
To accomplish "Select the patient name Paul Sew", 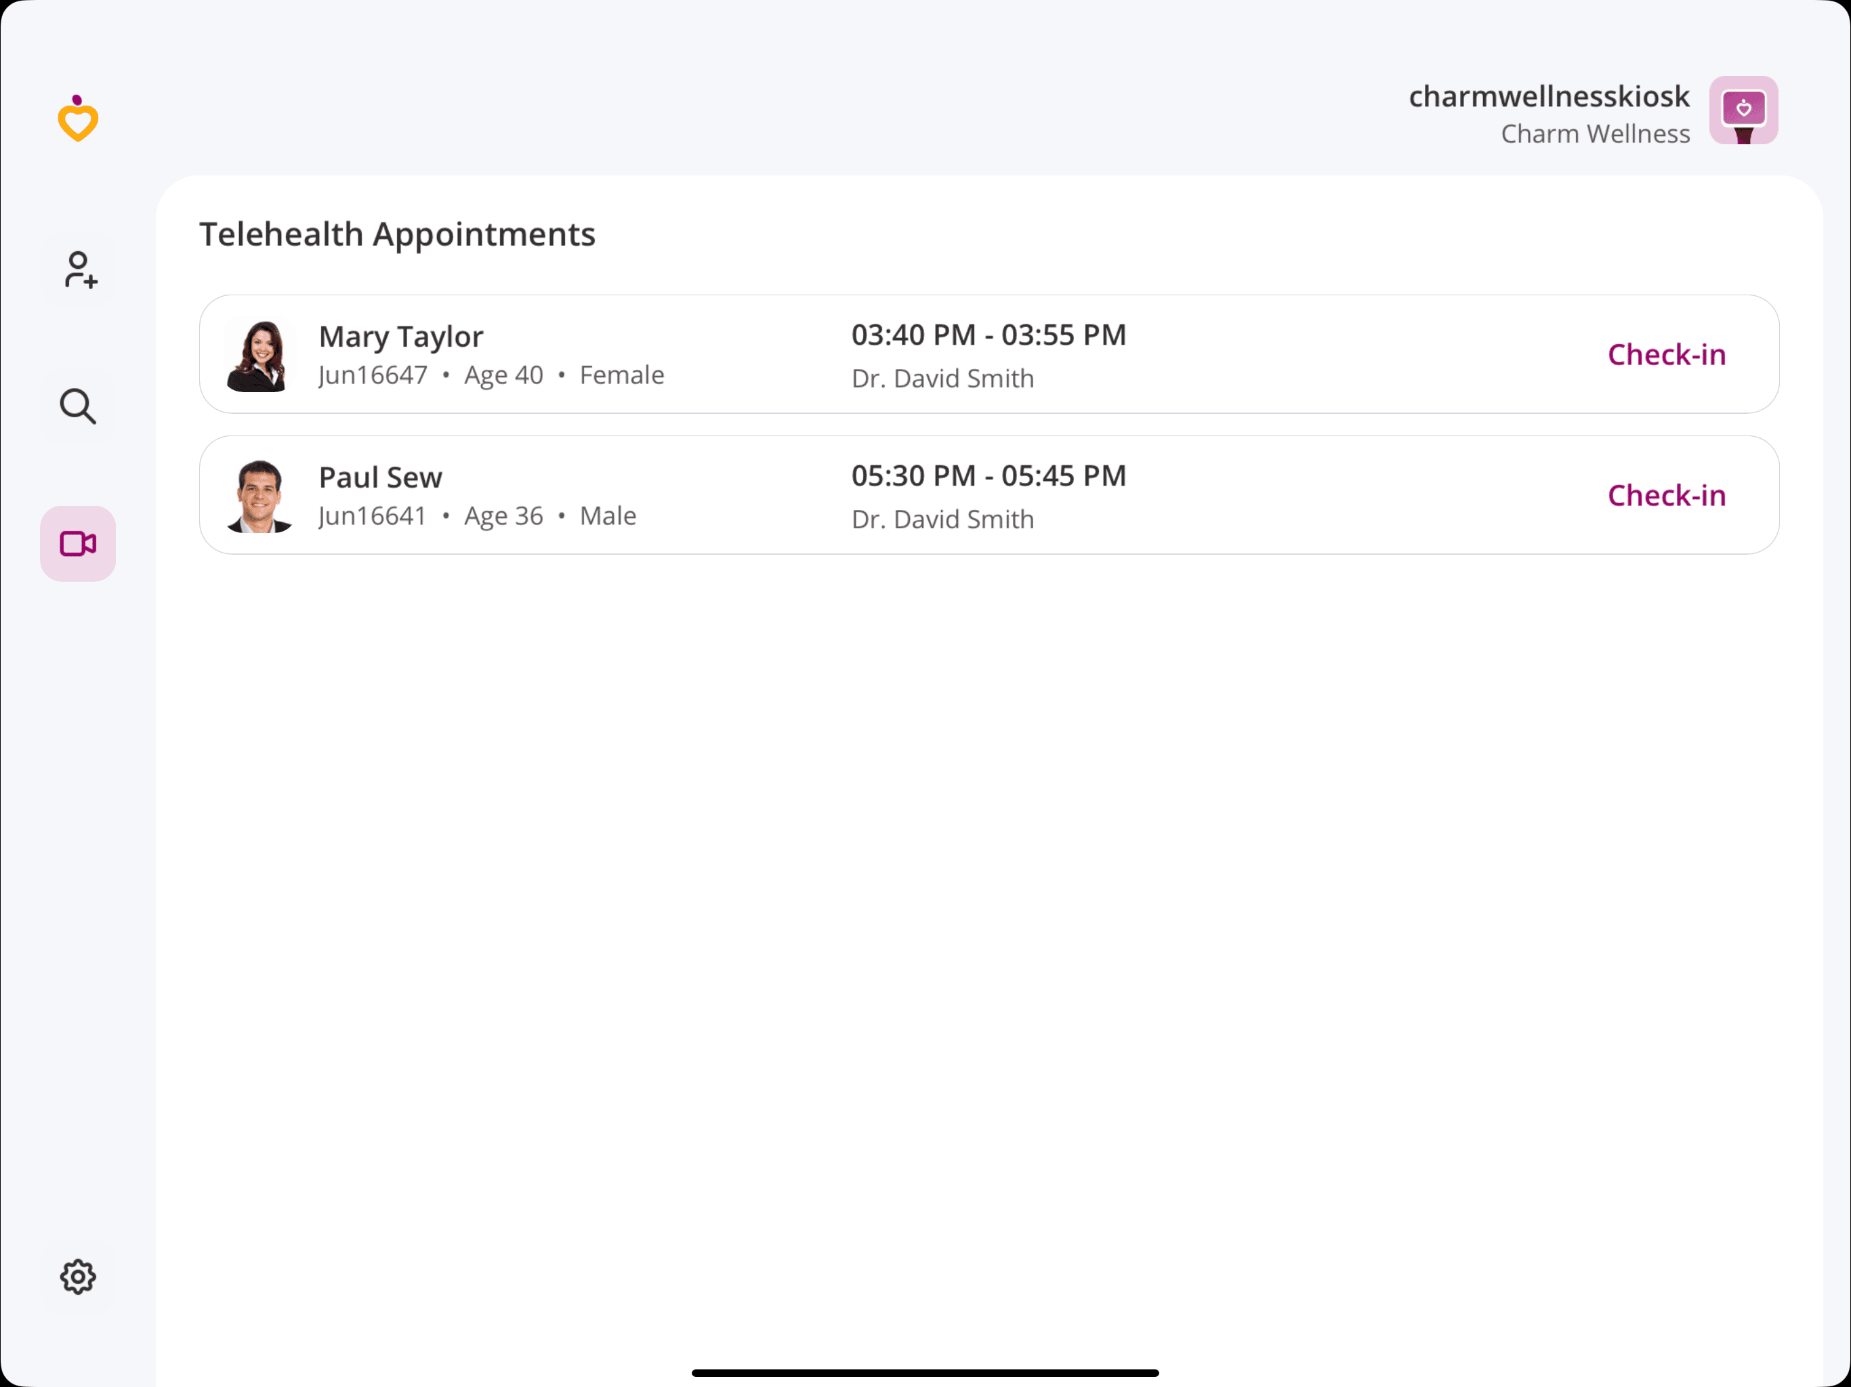I will point(380,477).
